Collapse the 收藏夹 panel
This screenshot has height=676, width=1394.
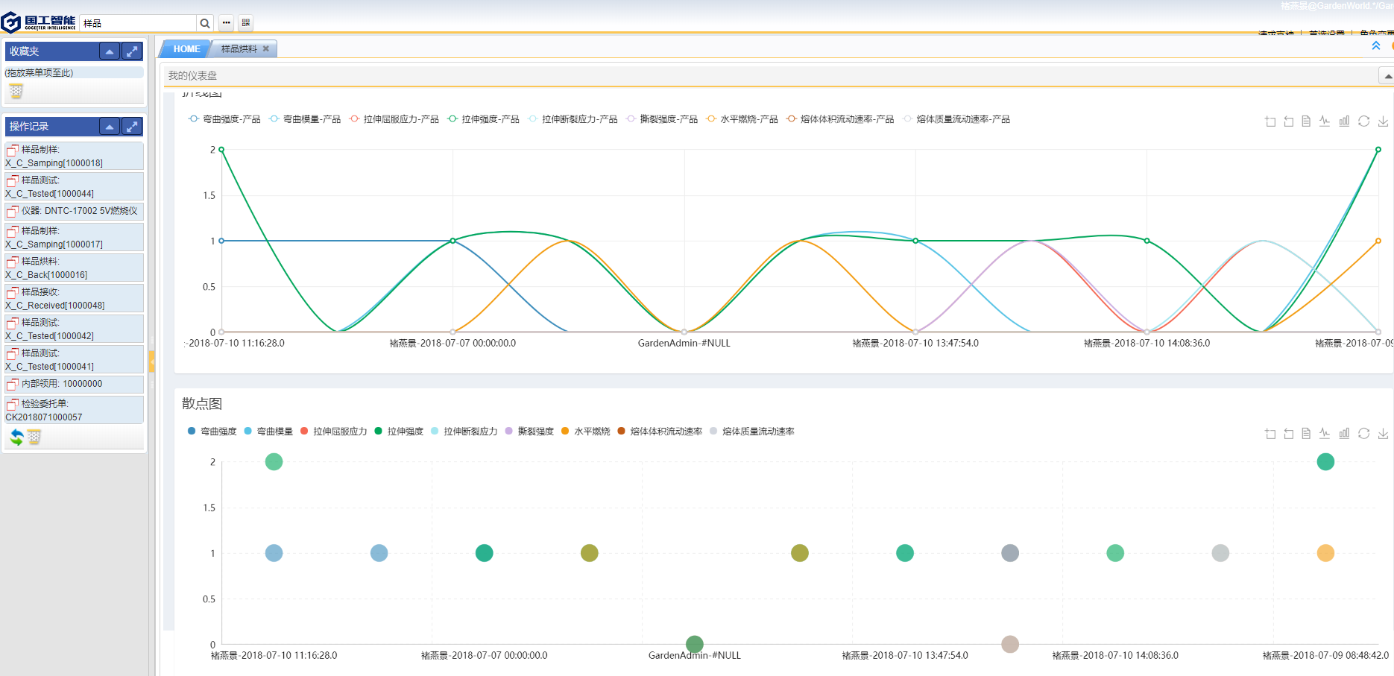[110, 51]
